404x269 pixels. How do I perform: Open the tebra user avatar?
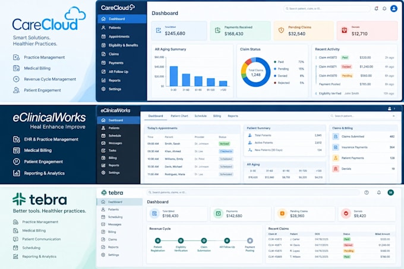click(x=390, y=192)
